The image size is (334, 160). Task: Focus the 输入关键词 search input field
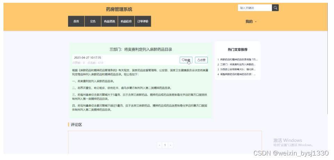coord(255,8)
